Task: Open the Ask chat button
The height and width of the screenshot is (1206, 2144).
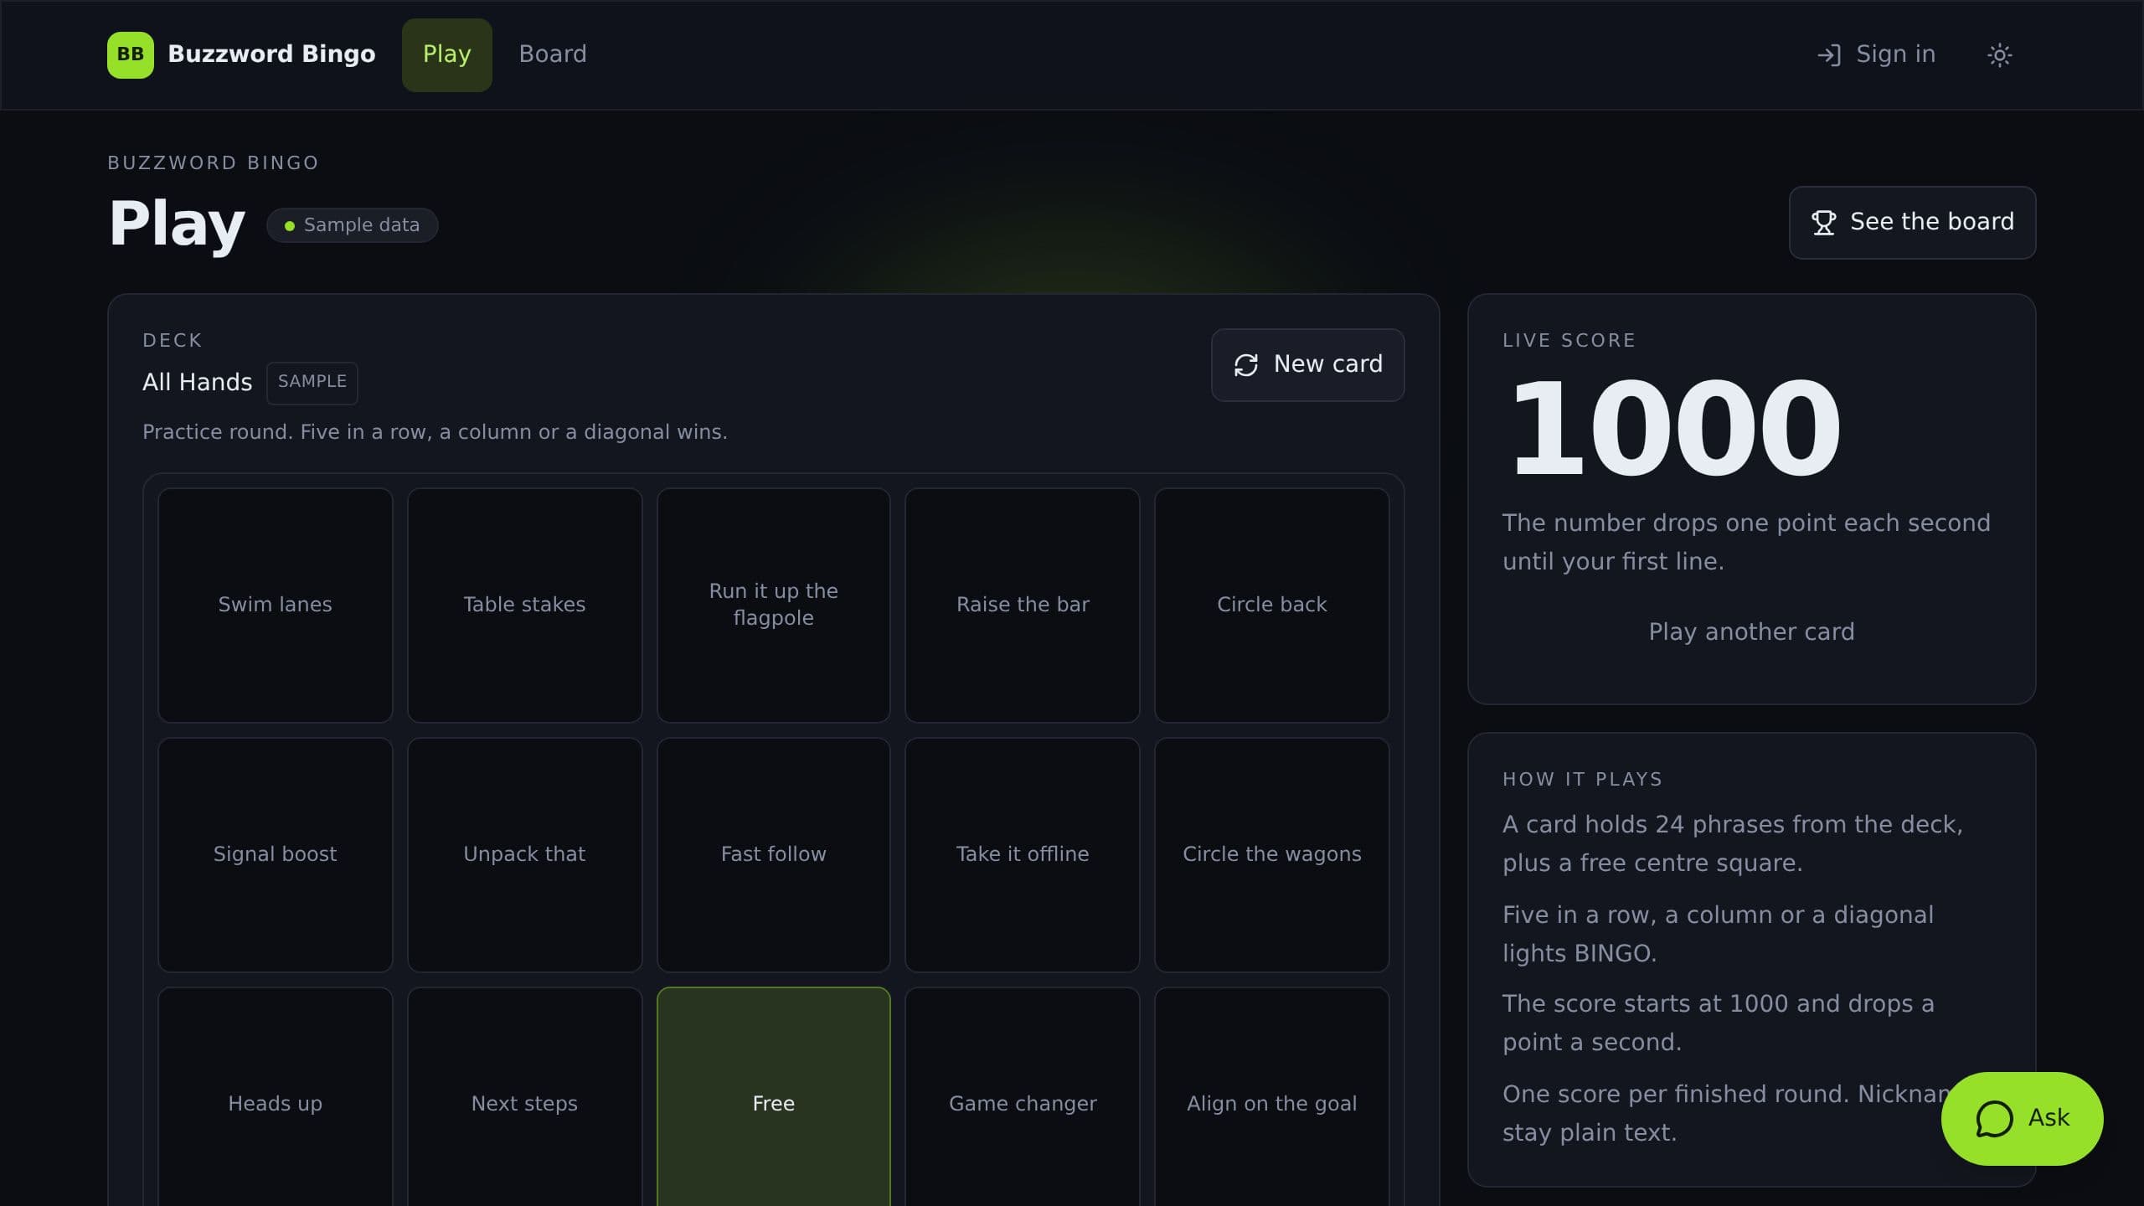Action: (x=2022, y=1119)
